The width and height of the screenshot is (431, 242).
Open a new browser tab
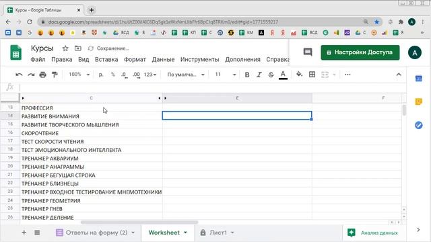(x=92, y=10)
